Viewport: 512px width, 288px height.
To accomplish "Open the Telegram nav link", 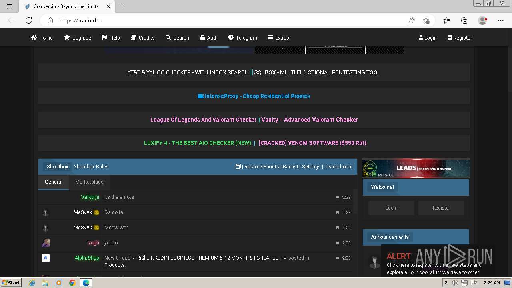I will (x=242, y=38).
